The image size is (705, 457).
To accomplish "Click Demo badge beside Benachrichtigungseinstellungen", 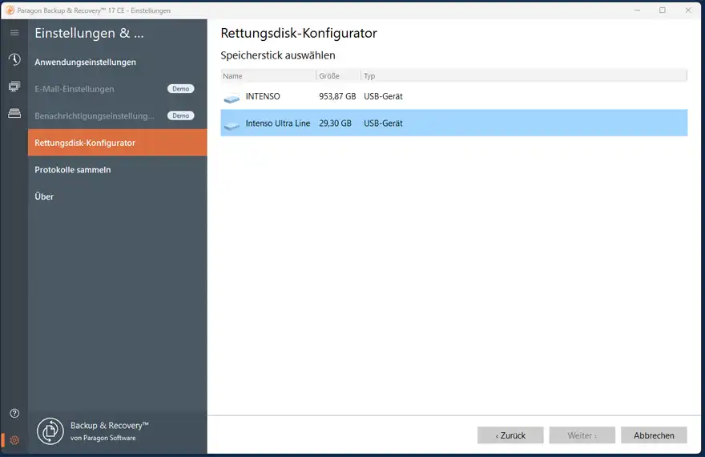I will click(181, 115).
